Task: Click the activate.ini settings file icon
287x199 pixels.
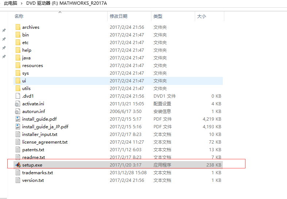Action: click(x=18, y=104)
